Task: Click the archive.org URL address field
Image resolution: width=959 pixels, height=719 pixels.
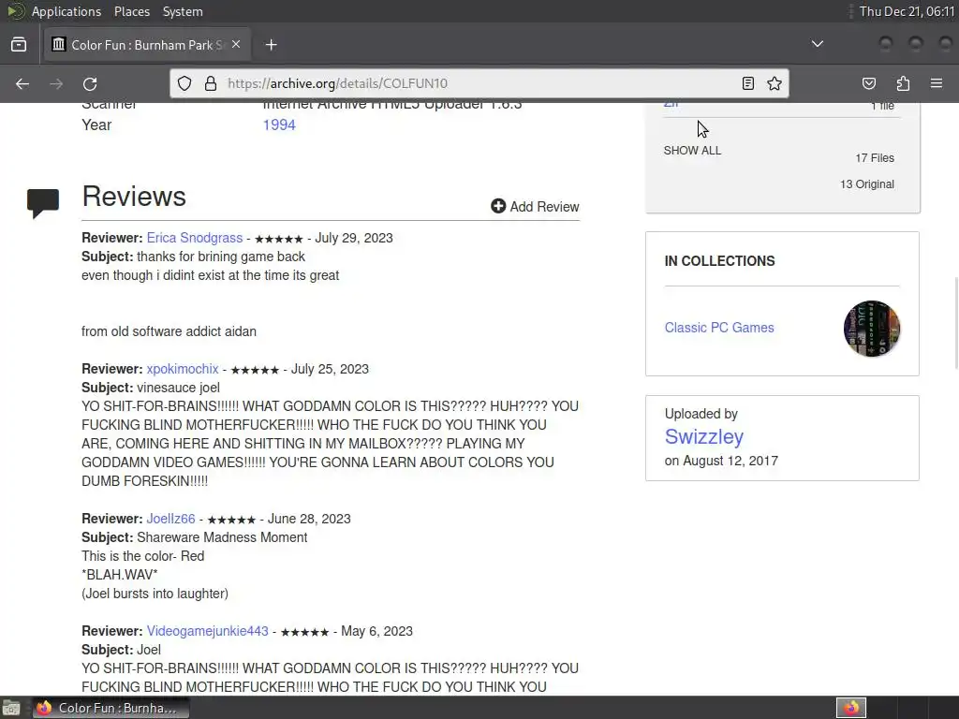Action: click(x=477, y=83)
